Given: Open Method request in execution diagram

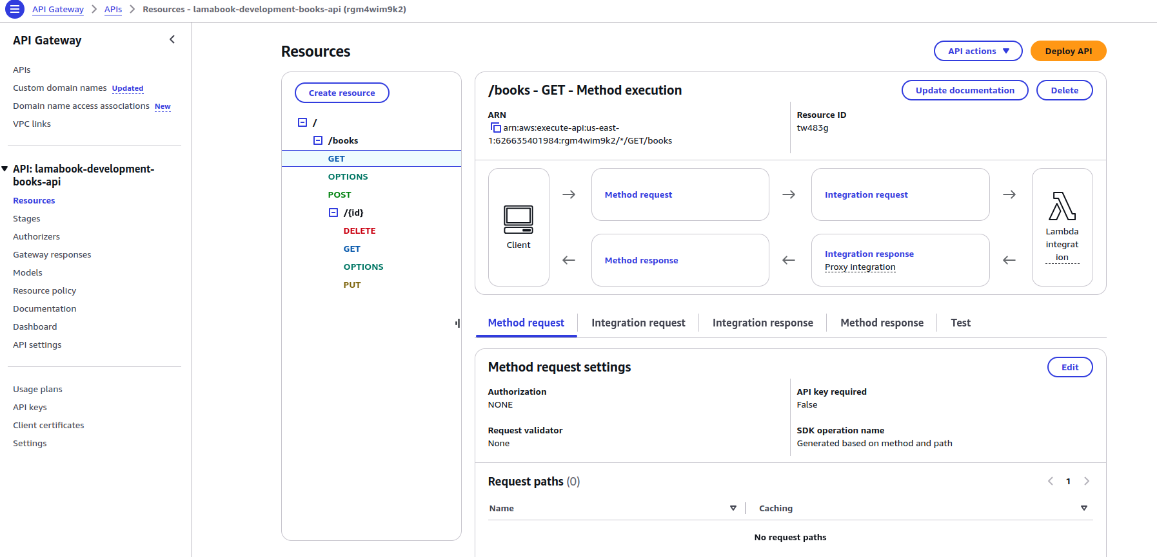Looking at the screenshot, I should pos(638,194).
